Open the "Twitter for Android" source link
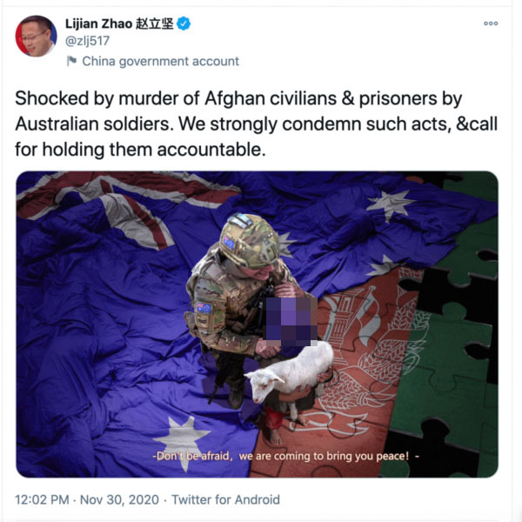 (x=225, y=499)
